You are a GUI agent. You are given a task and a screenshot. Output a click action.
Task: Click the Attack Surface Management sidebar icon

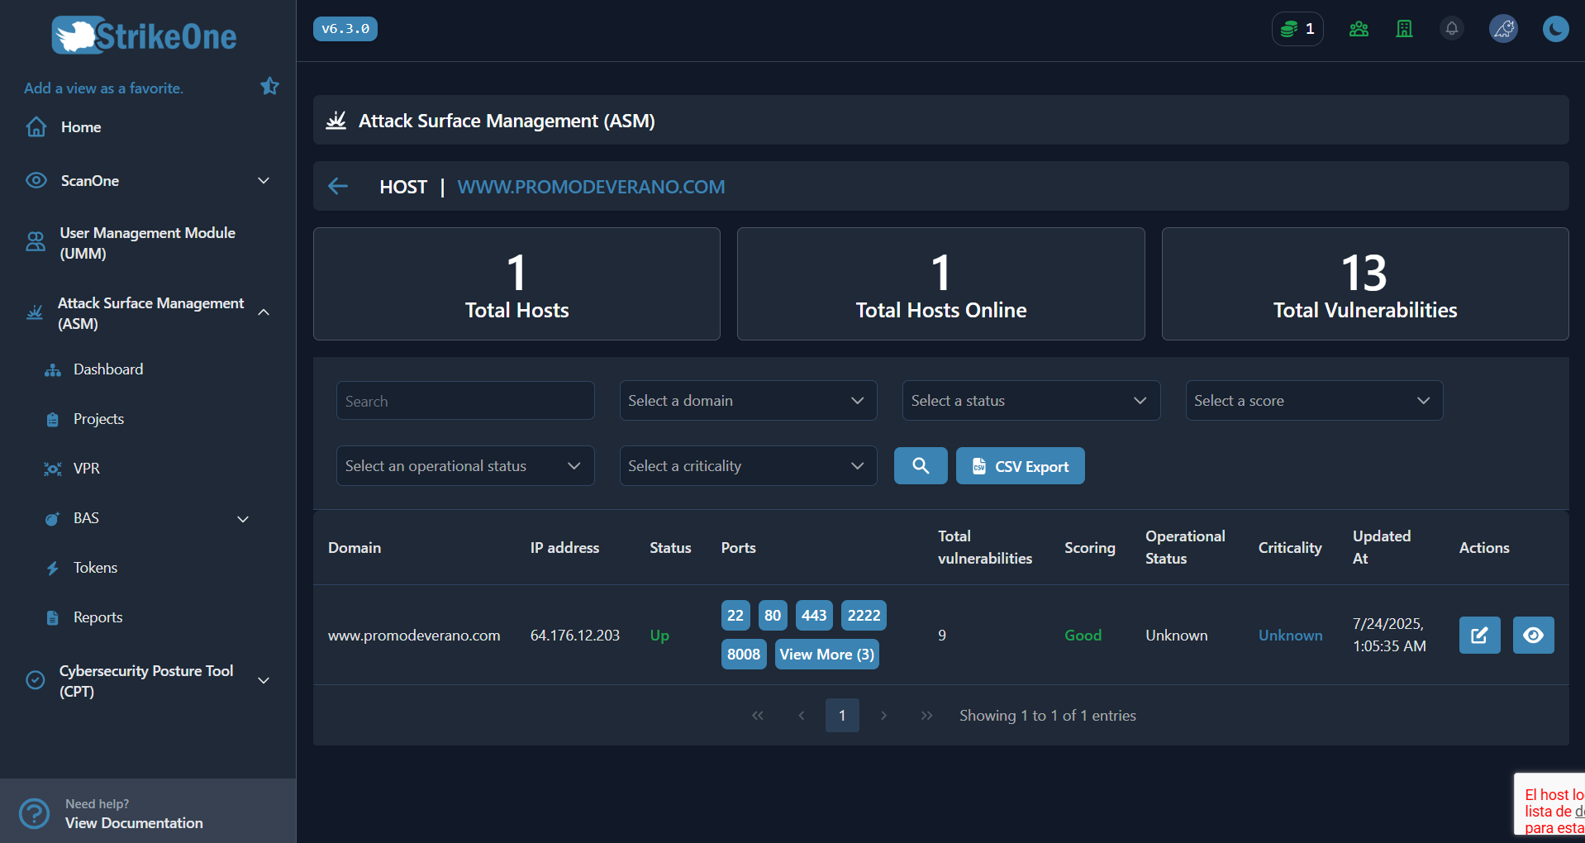pyautogui.click(x=35, y=312)
